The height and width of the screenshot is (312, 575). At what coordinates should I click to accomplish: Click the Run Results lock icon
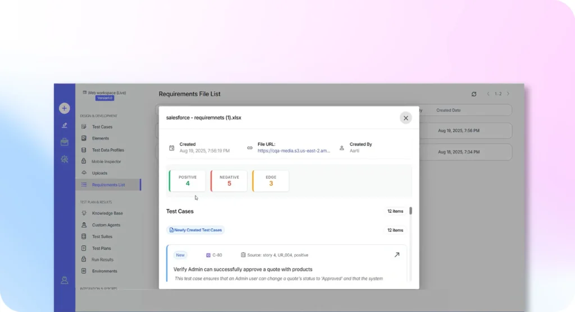pos(84,259)
